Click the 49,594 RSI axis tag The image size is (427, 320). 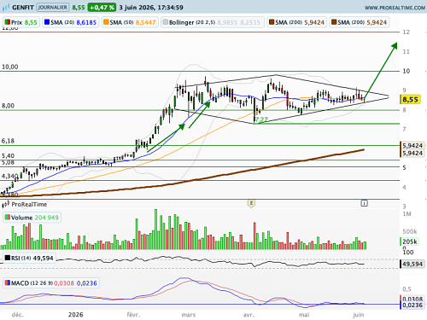pyautogui.click(x=412, y=265)
